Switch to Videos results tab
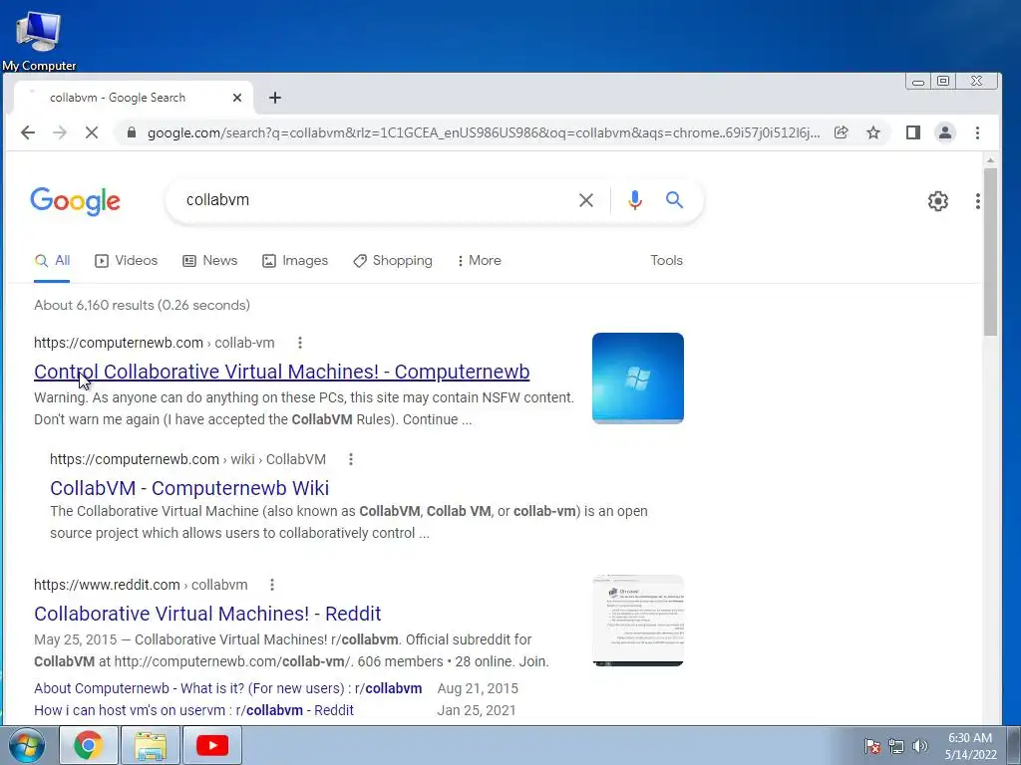Image resolution: width=1021 pixels, height=765 pixels. click(x=127, y=261)
